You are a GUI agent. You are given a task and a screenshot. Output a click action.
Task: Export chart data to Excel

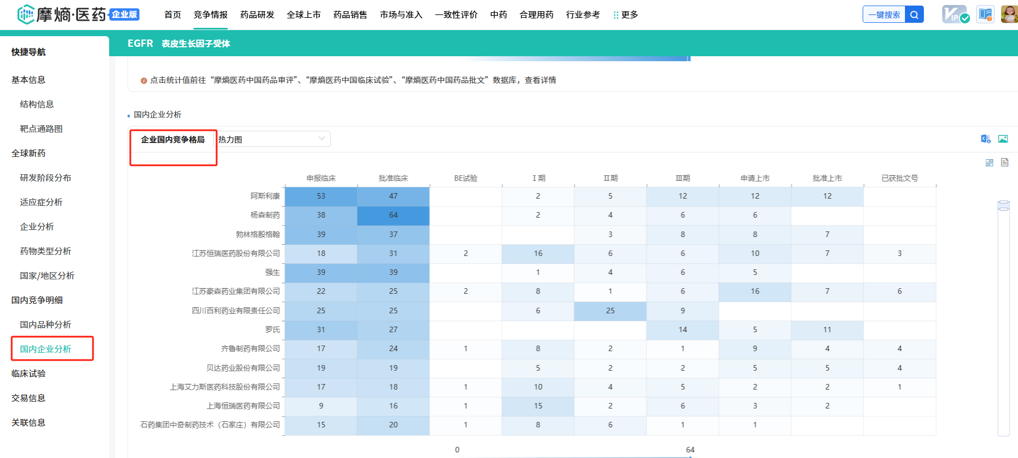tap(986, 139)
